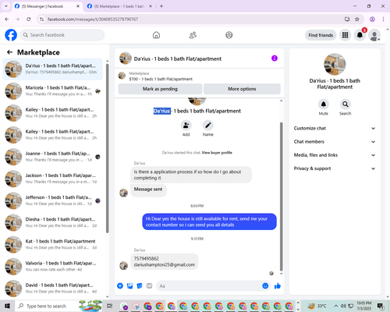Reload the page with browser refresh icon
The height and width of the screenshot is (312, 390).
(x=29, y=19)
